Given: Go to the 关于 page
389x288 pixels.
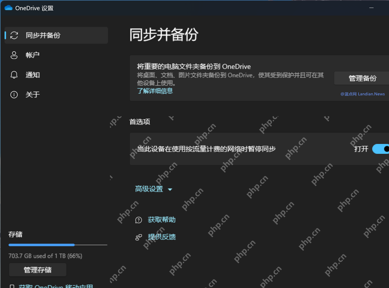Looking at the screenshot, I should point(56,94).
